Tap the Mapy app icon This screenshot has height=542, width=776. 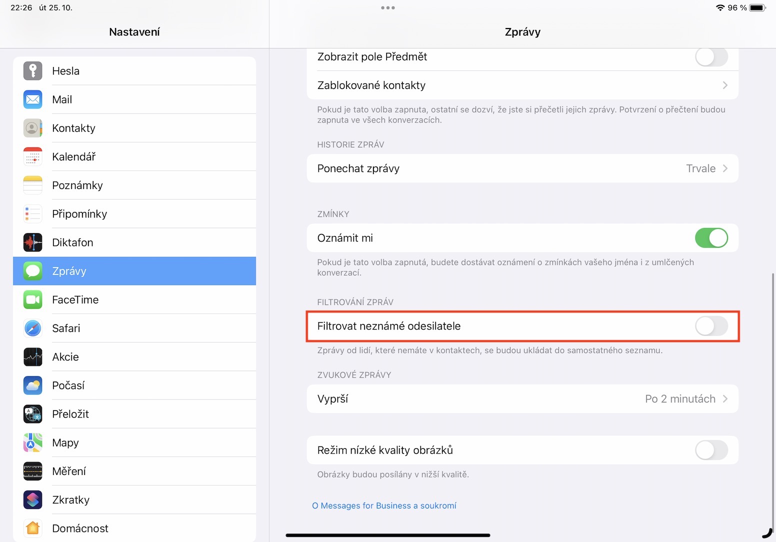[x=33, y=443]
